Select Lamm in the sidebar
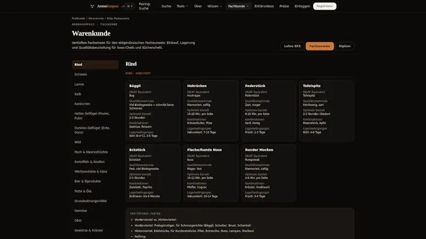This screenshot has width=426, height=239. click(x=95, y=84)
